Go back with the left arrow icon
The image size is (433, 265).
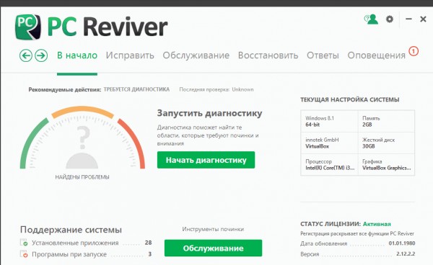point(26,55)
